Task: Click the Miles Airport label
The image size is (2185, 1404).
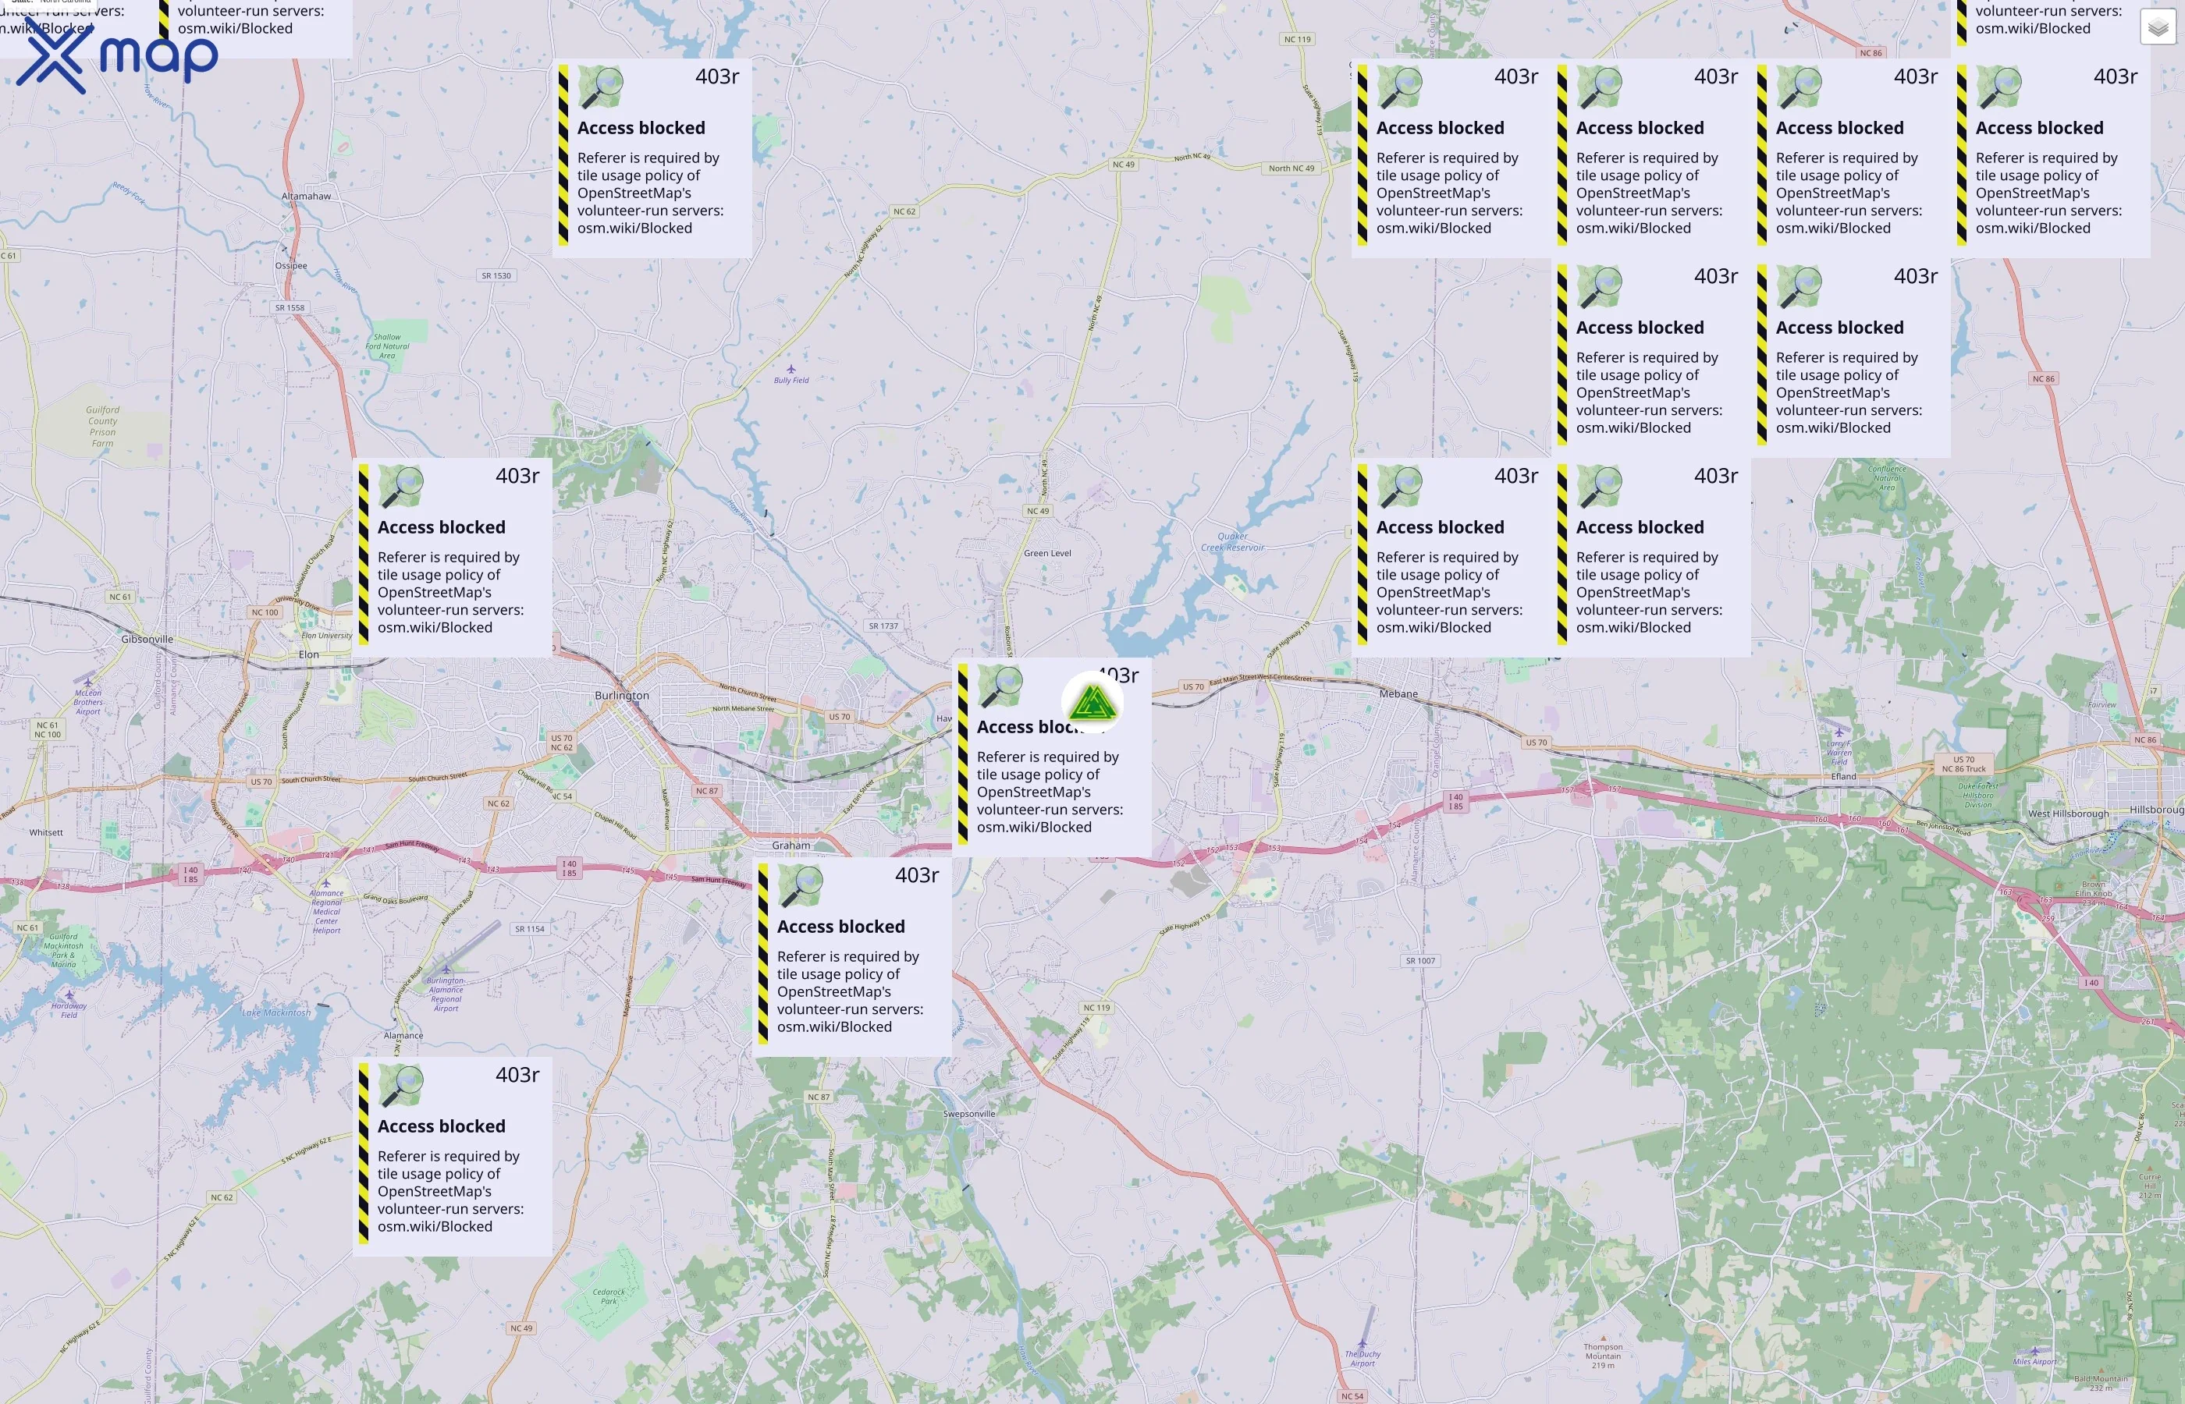Action: 2034,1362
